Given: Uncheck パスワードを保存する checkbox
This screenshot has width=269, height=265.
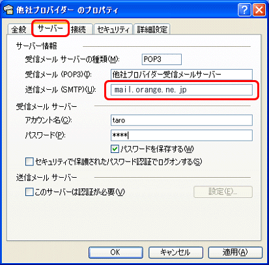Looking at the screenshot, I should coord(115,149).
